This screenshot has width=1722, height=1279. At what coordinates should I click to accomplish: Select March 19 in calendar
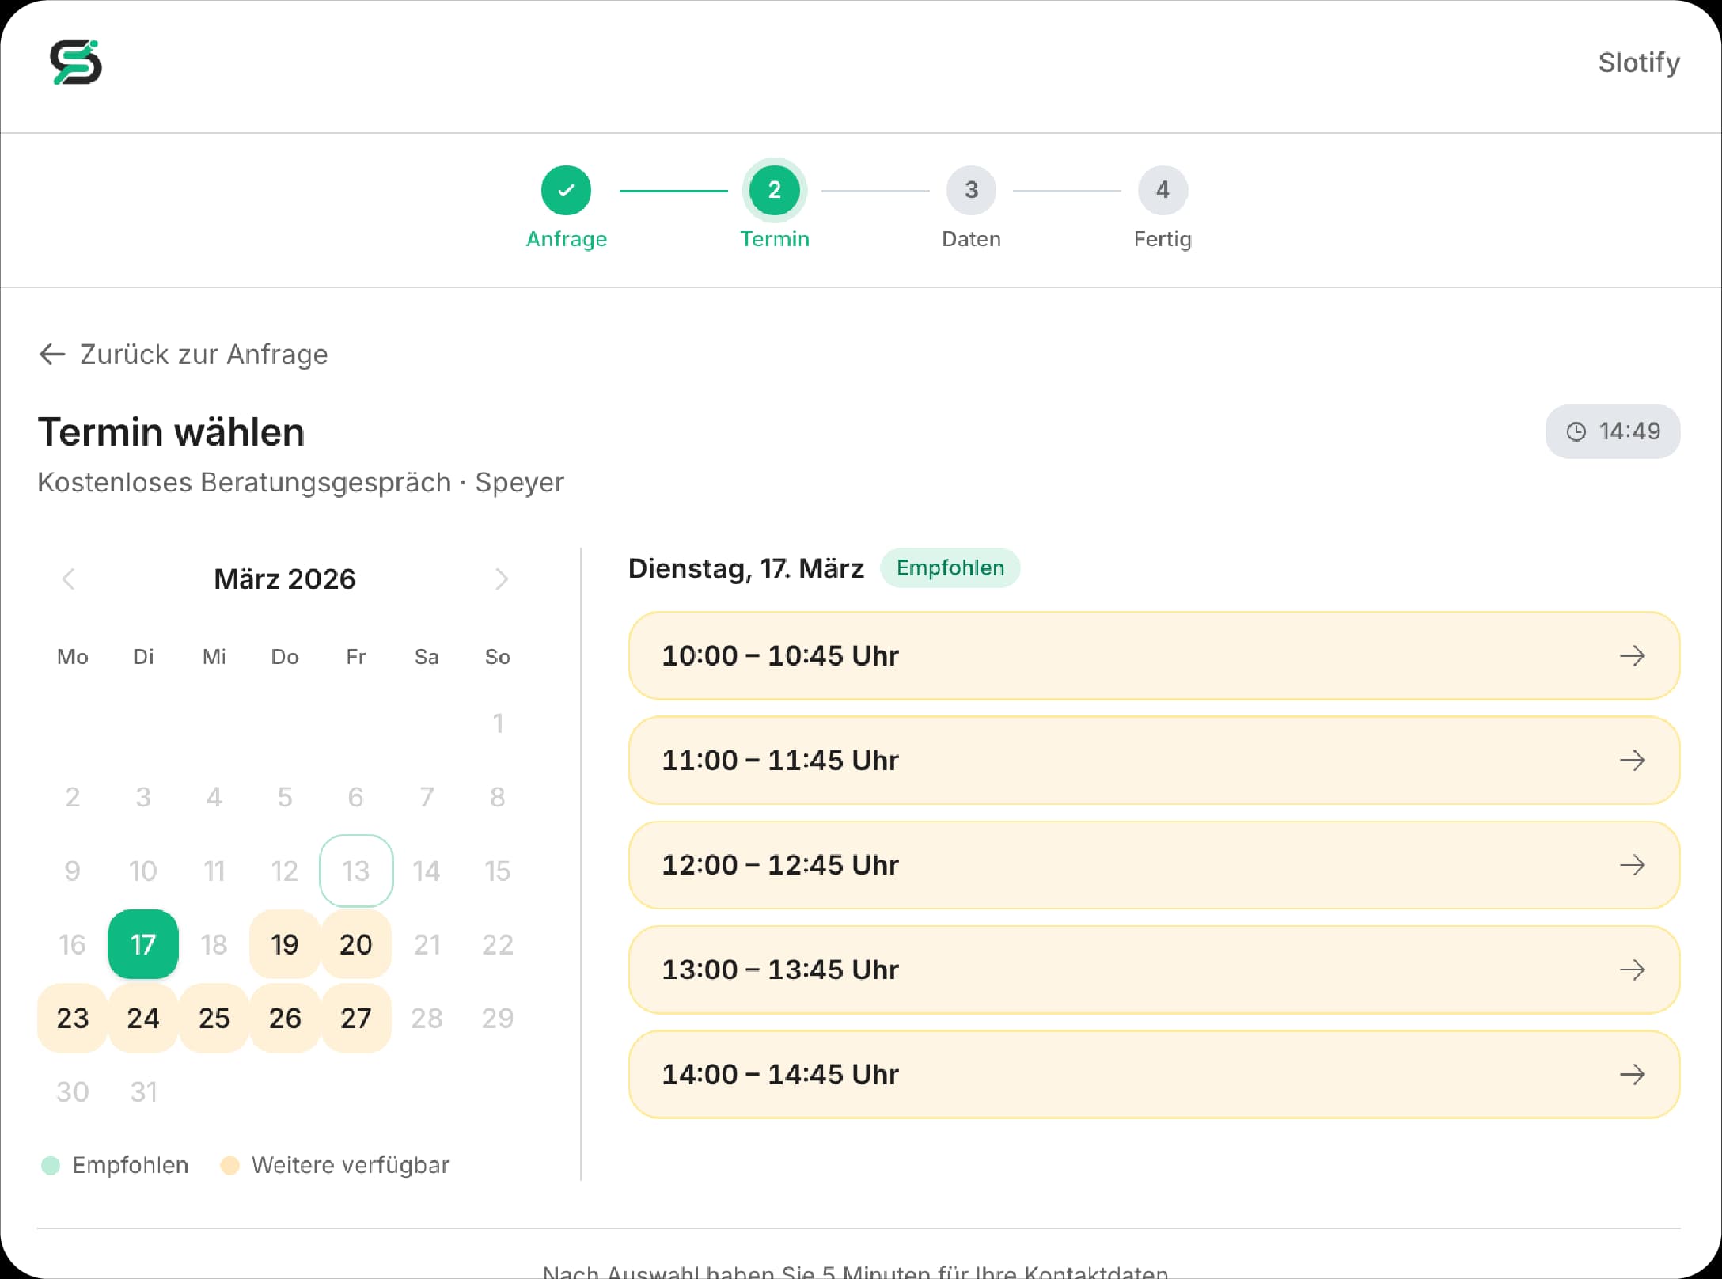pyautogui.click(x=285, y=944)
